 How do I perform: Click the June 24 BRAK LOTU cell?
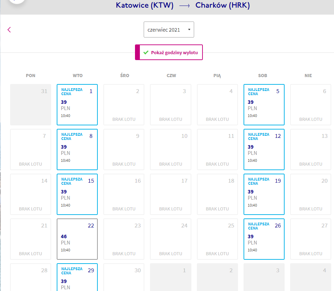[x=170, y=239]
